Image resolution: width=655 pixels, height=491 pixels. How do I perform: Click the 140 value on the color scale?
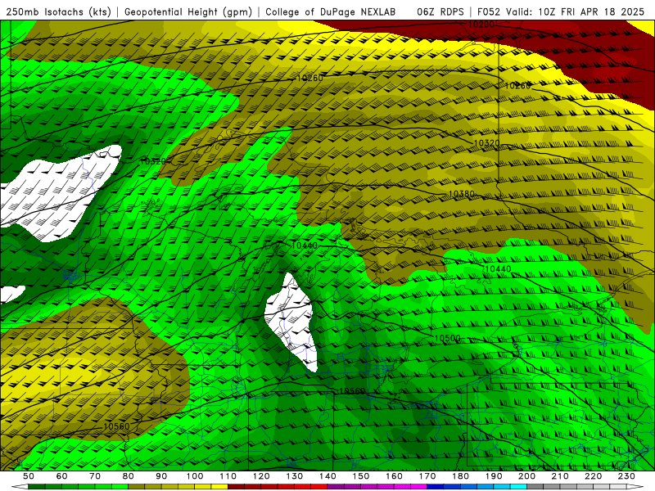click(x=327, y=476)
